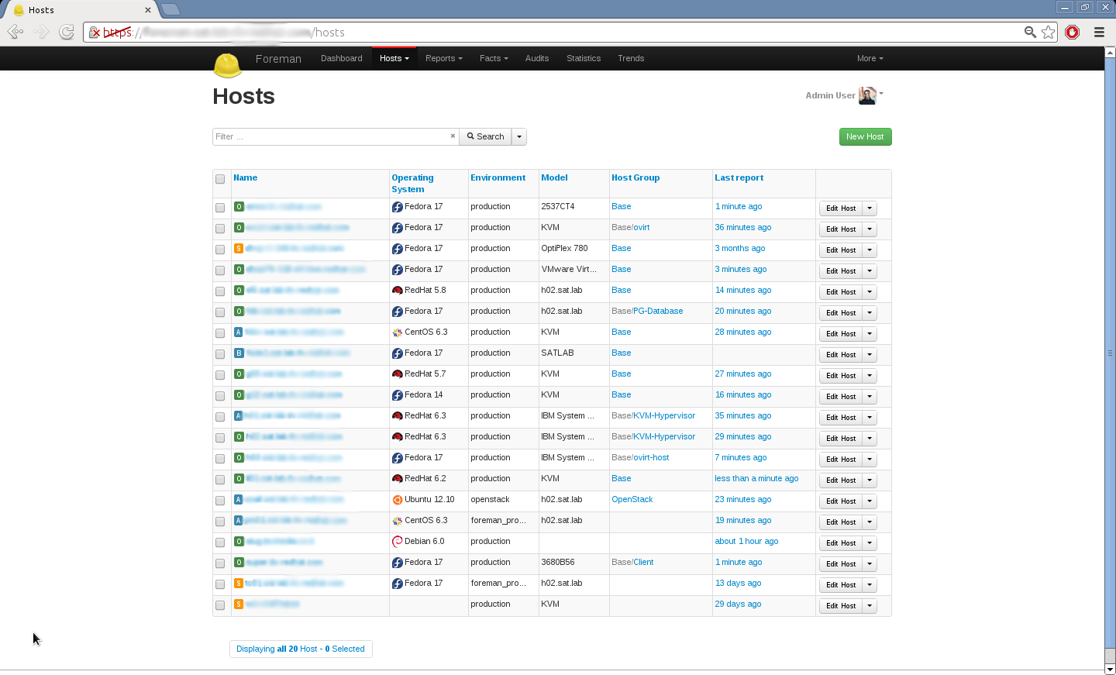Click the Foreman yellow helmet logo
This screenshot has height=675, width=1116.
[x=227, y=64]
